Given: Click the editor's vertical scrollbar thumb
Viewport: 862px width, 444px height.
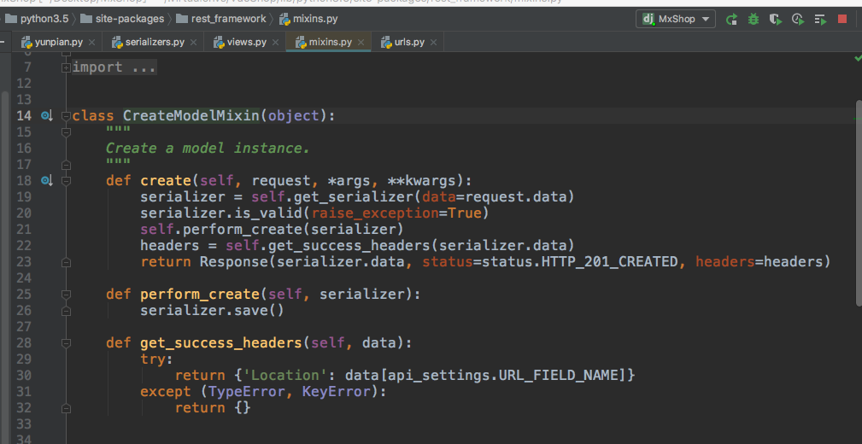Looking at the screenshot, I should click(x=859, y=202).
